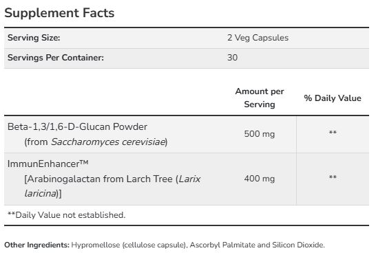Select the Serving Size label

(34, 38)
